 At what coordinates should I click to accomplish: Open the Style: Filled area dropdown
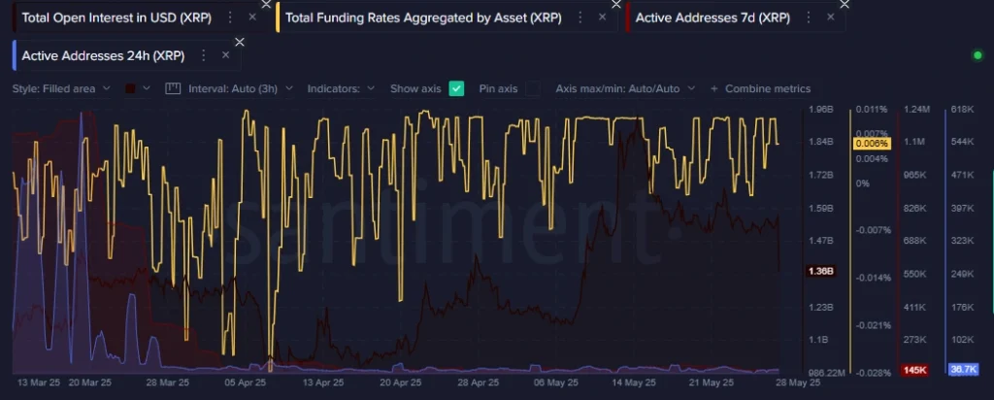pos(59,88)
